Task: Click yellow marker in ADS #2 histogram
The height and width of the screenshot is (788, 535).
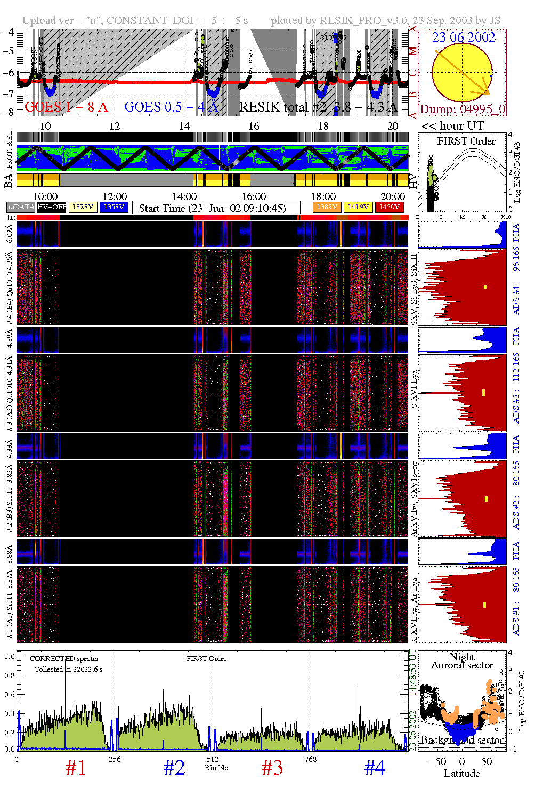Action: (486, 499)
